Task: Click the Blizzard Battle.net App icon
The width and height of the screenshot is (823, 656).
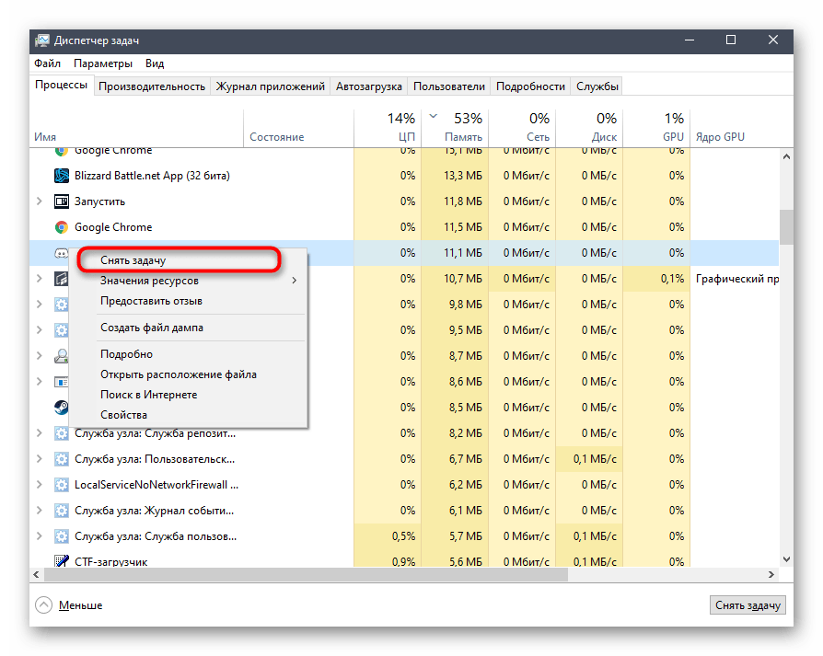Action: [62, 176]
